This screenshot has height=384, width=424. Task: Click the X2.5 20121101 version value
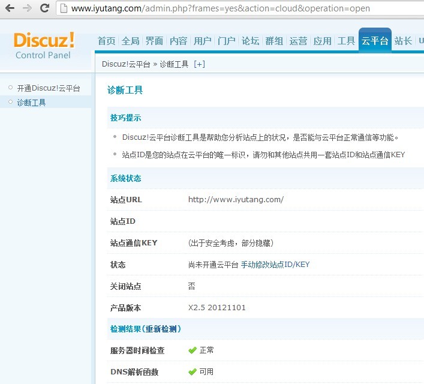[x=217, y=307]
